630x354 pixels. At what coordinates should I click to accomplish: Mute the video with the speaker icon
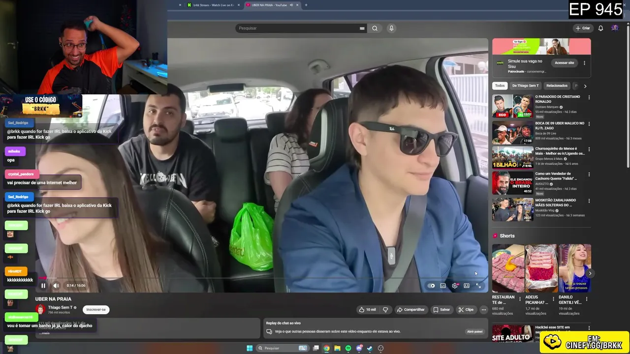56,286
